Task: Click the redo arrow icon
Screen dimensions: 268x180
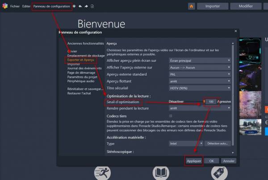Action: coord(86,7)
